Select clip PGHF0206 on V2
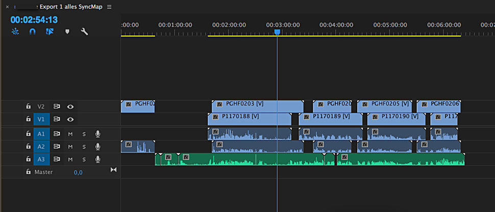The image size is (495, 212). point(438,107)
